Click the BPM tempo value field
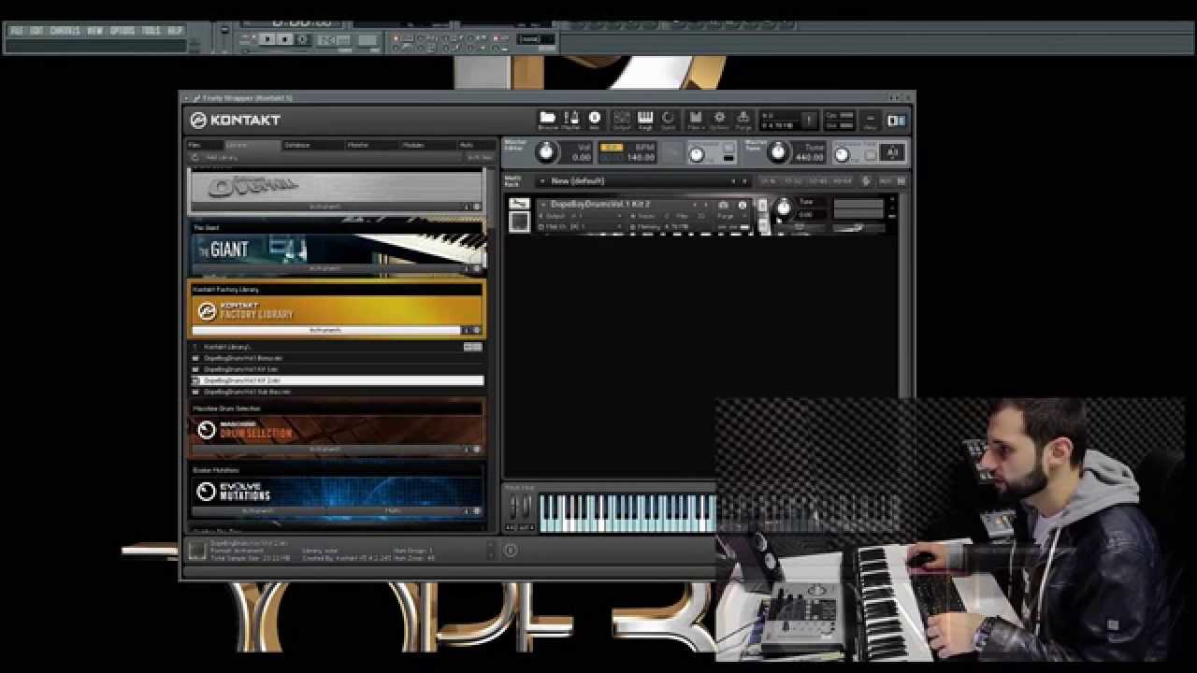 641,157
